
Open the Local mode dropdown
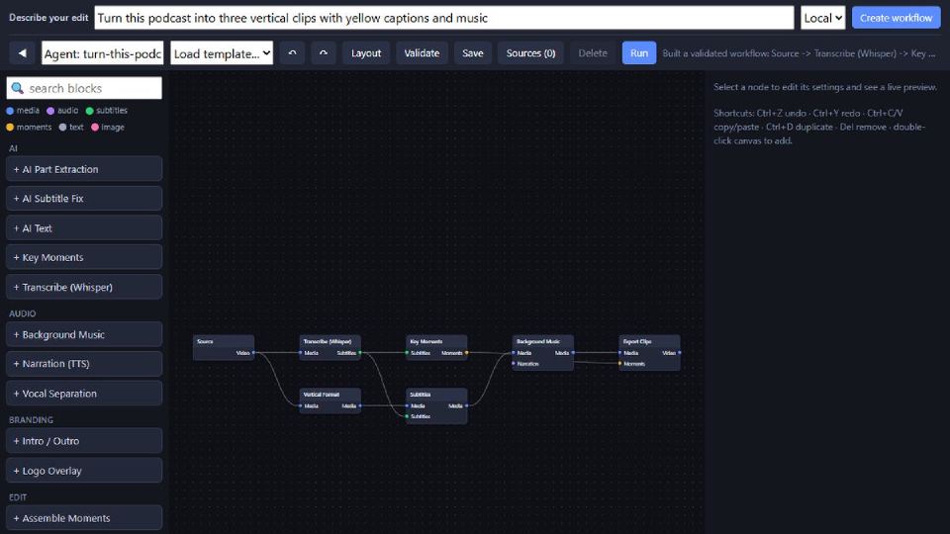point(822,18)
